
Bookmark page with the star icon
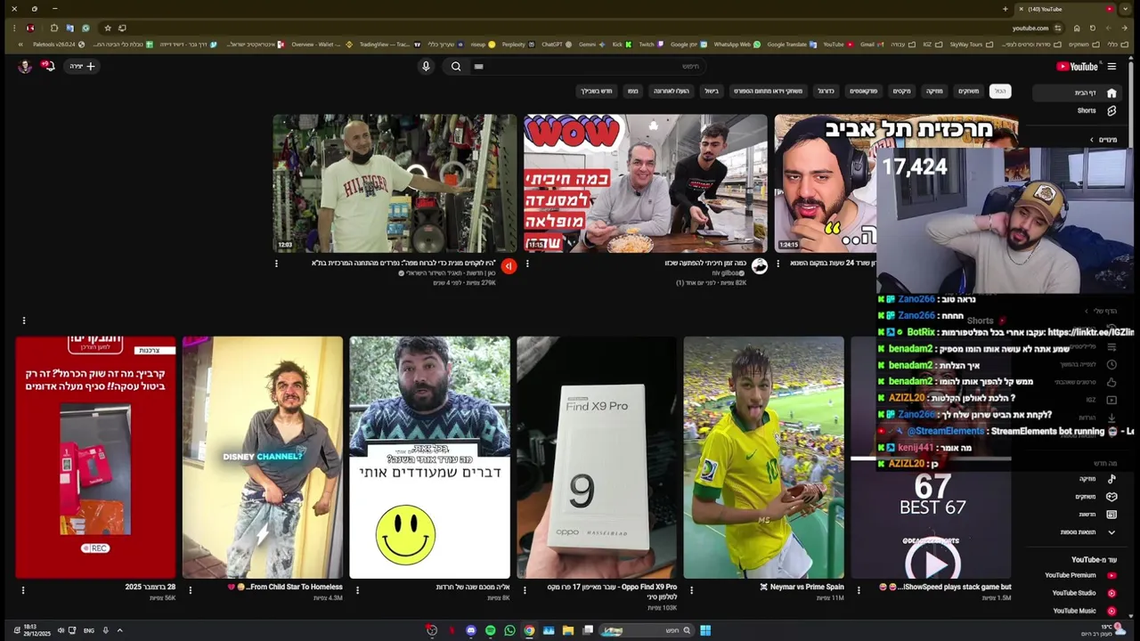[108, 28]
